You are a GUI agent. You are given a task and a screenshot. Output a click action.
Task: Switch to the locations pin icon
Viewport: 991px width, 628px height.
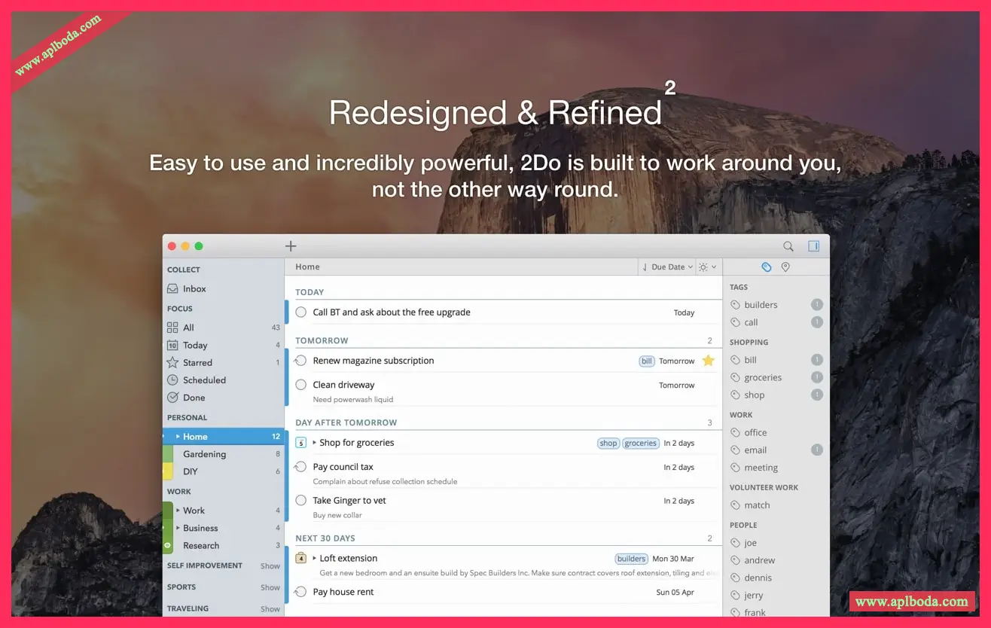tap(785, 267)
